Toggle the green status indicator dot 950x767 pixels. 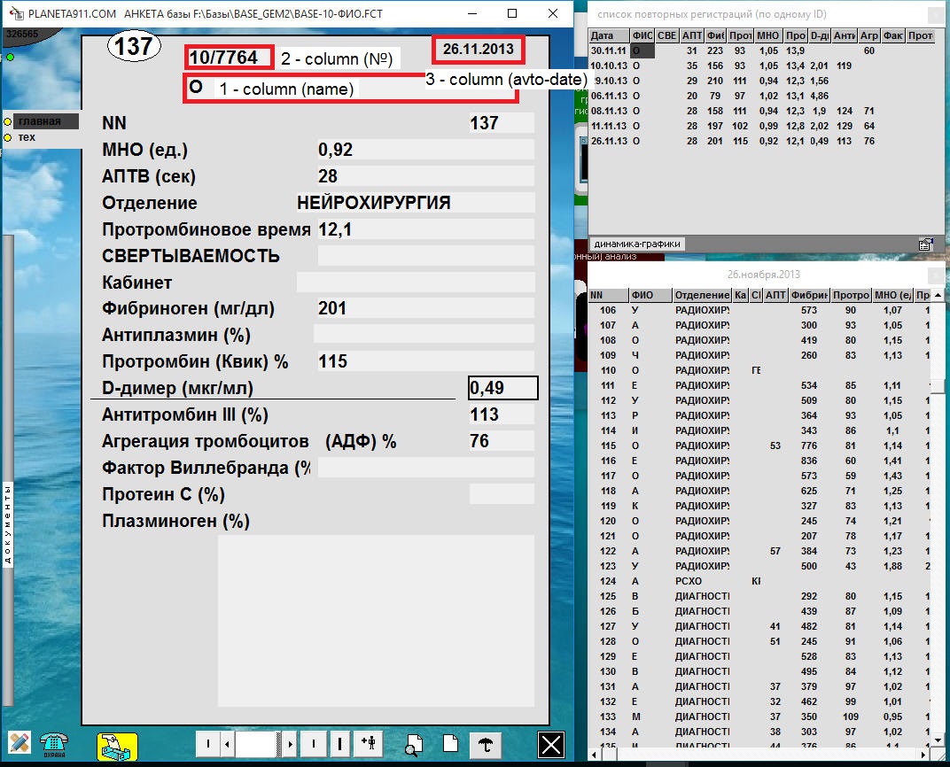click(x=10, y=58)
